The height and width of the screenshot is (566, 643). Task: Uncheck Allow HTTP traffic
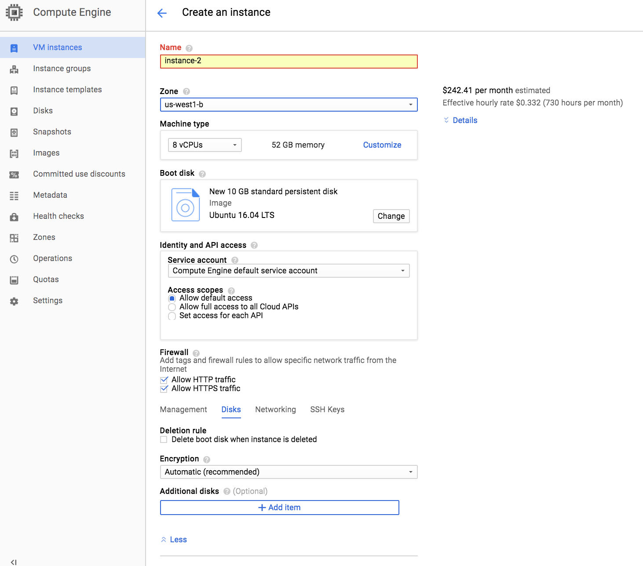164,380
